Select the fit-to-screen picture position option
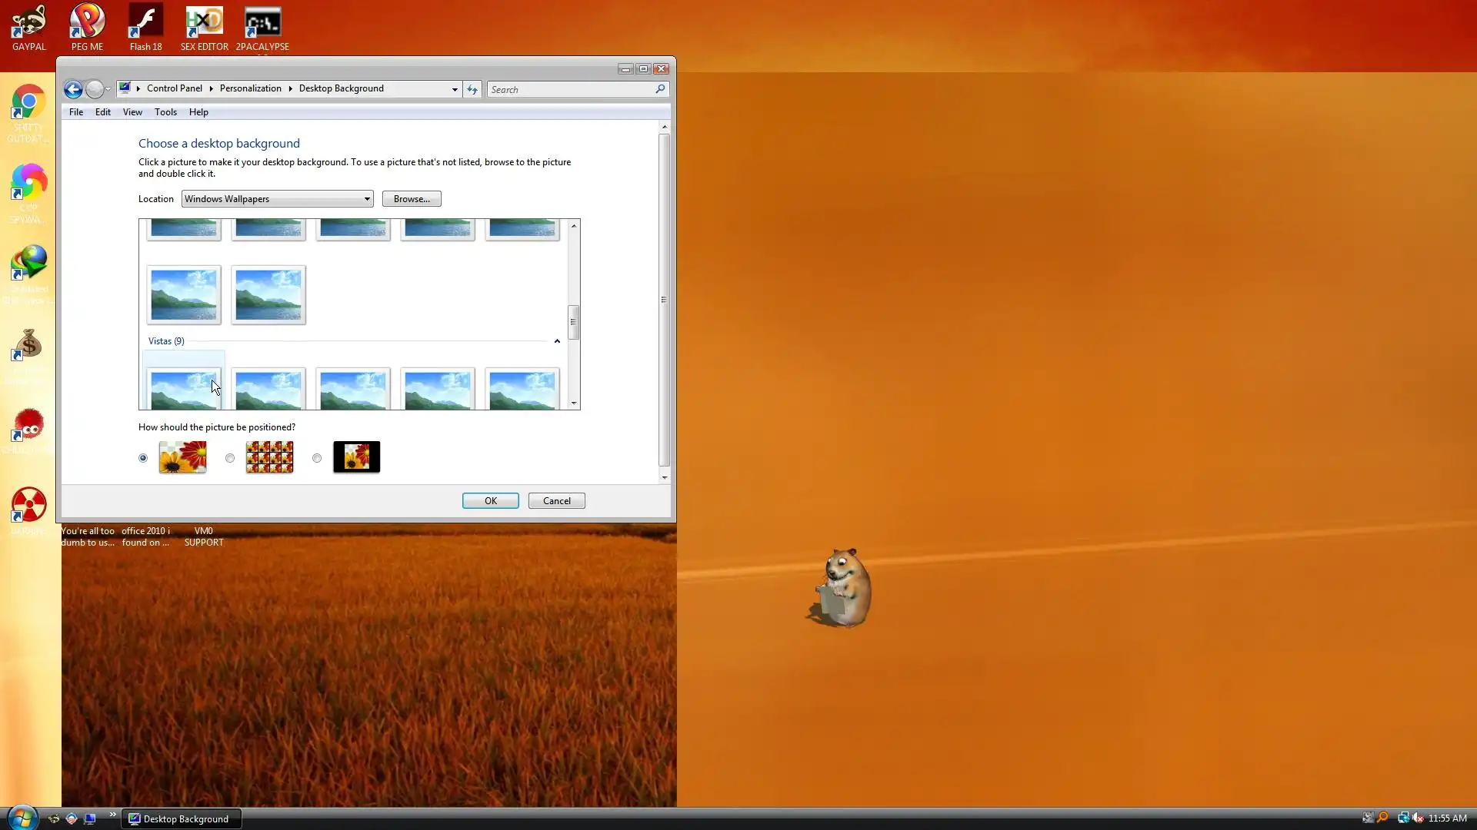The height and width of the screenshot is (830, 1477). [143, 458]
